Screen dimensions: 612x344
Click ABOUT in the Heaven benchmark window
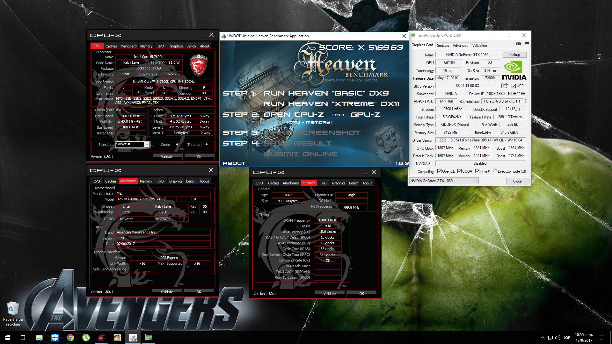234,163
